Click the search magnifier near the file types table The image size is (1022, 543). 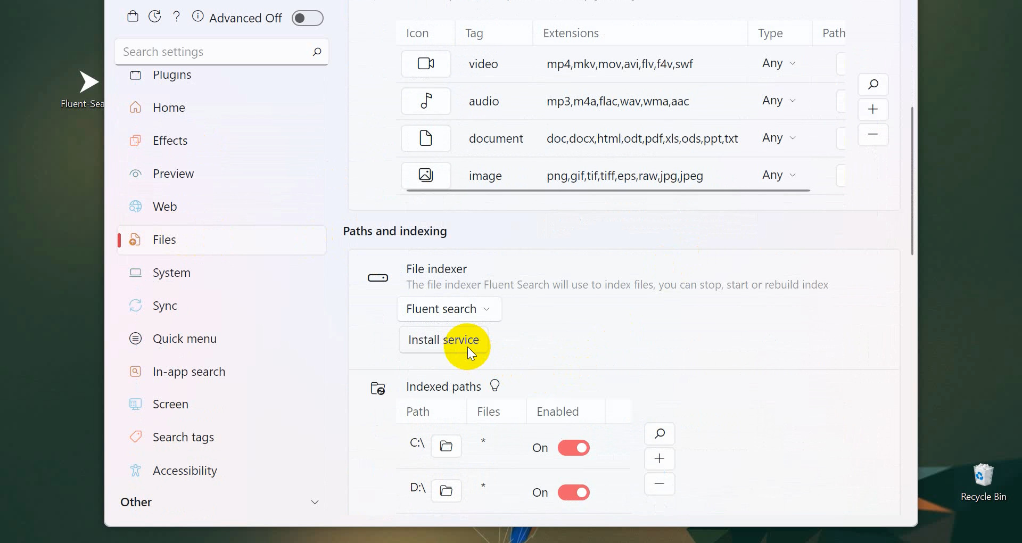(873, 84)
